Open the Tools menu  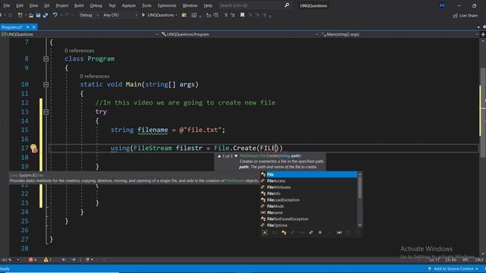pos(147,5)
